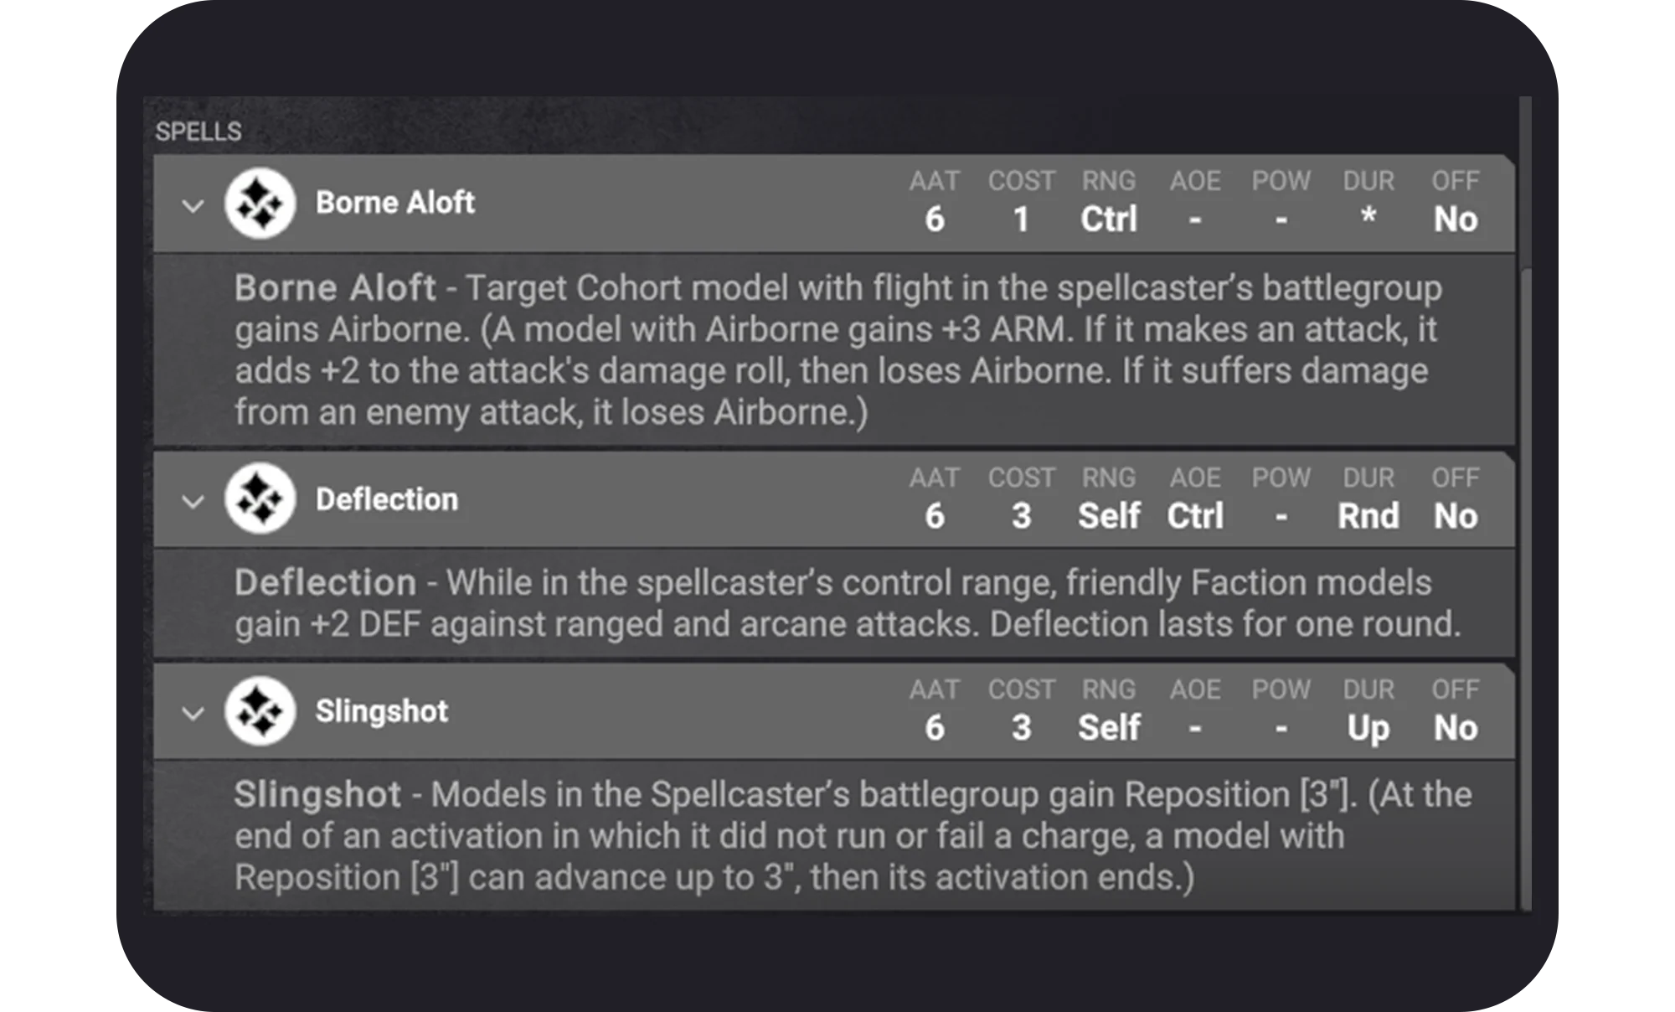Image resolution: width=1675 pixels, height=1012 pixels.
Task: Click Borne Aloft's COST value 1
Action: (1021, 219)
